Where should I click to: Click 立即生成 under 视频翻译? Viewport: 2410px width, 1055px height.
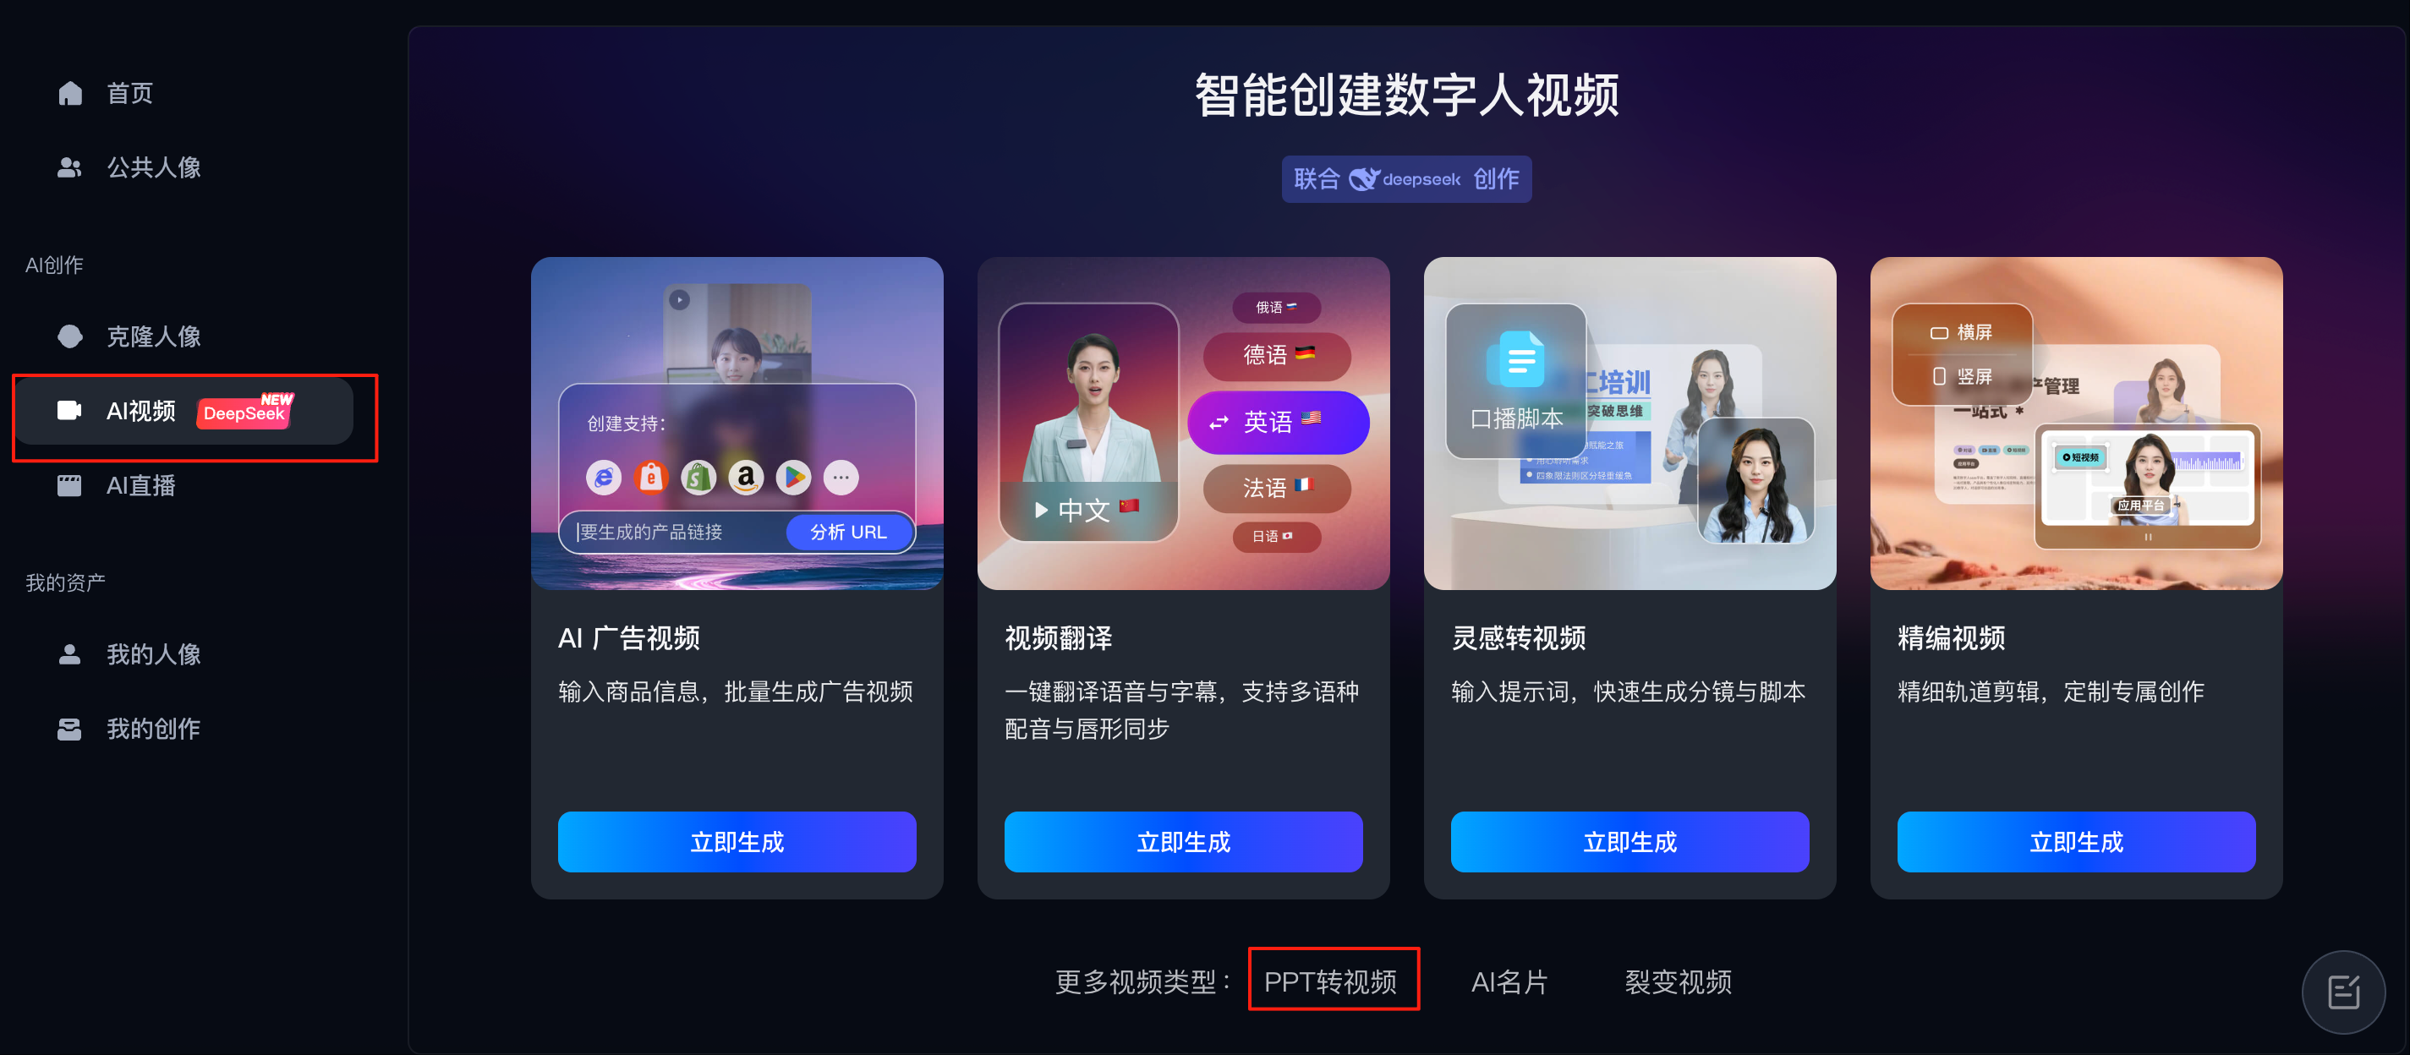pos(1184,842)
